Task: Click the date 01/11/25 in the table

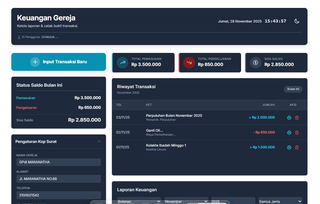Action: pos(123,147)
